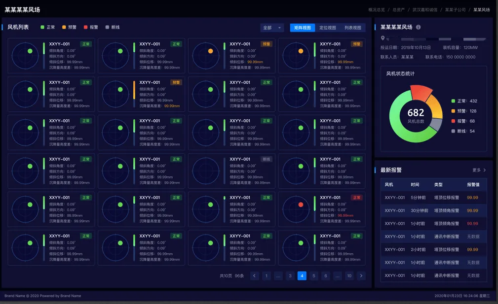This screenshot has width=498, height=304.
Task: Switch to 定位视图 tab
Action: [328, 28]
